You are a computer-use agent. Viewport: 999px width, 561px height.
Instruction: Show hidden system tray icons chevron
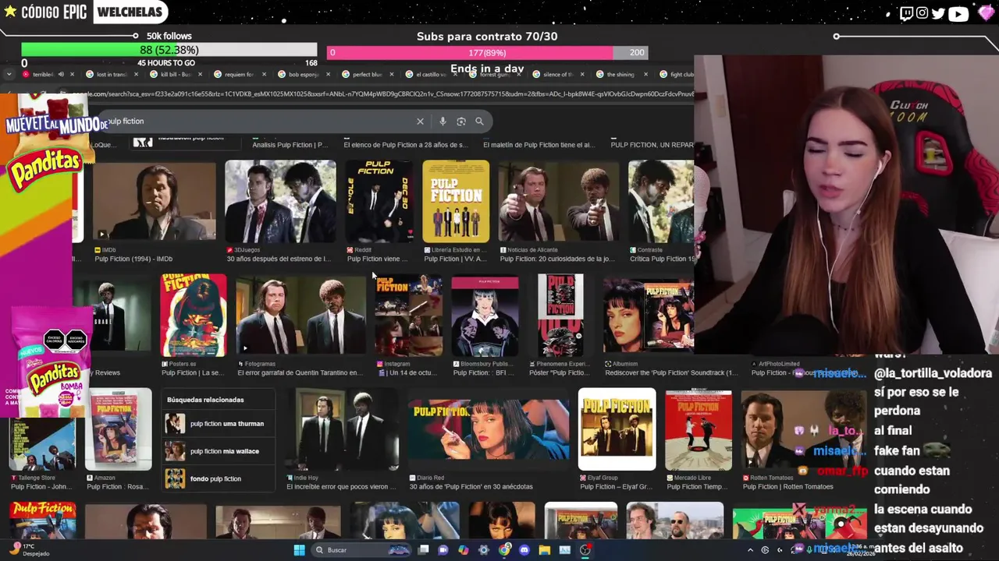(751, 550)
